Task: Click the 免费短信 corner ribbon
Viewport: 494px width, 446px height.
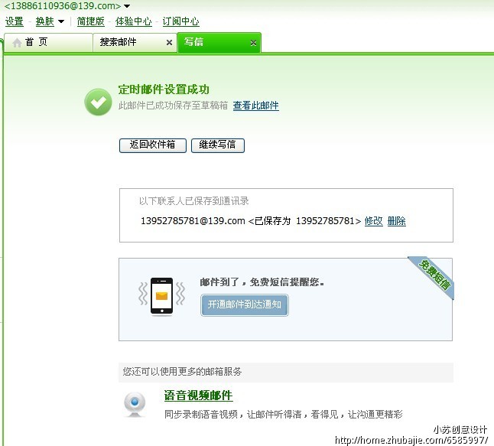Action: (434, 277)
